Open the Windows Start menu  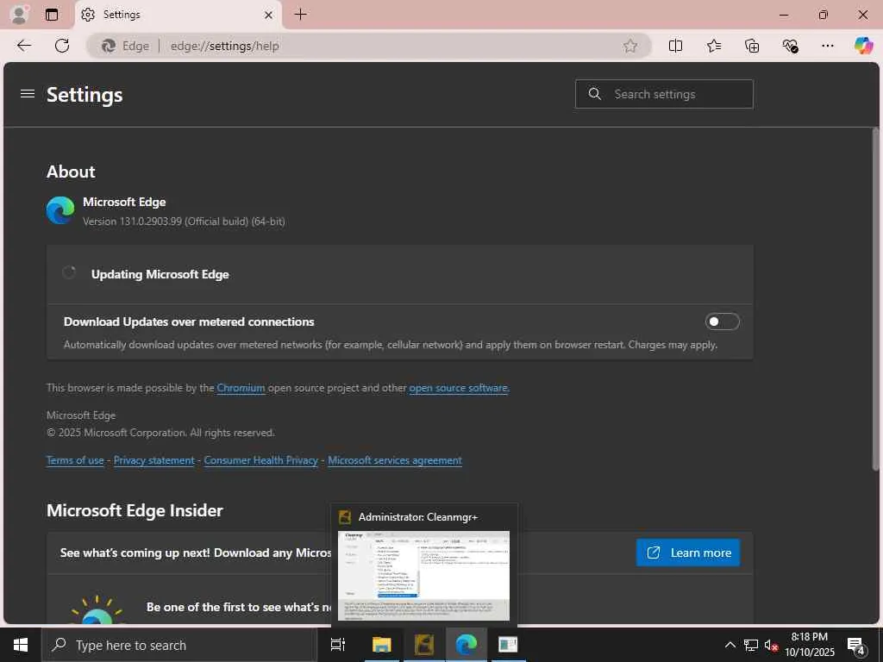tap(21, 645)
